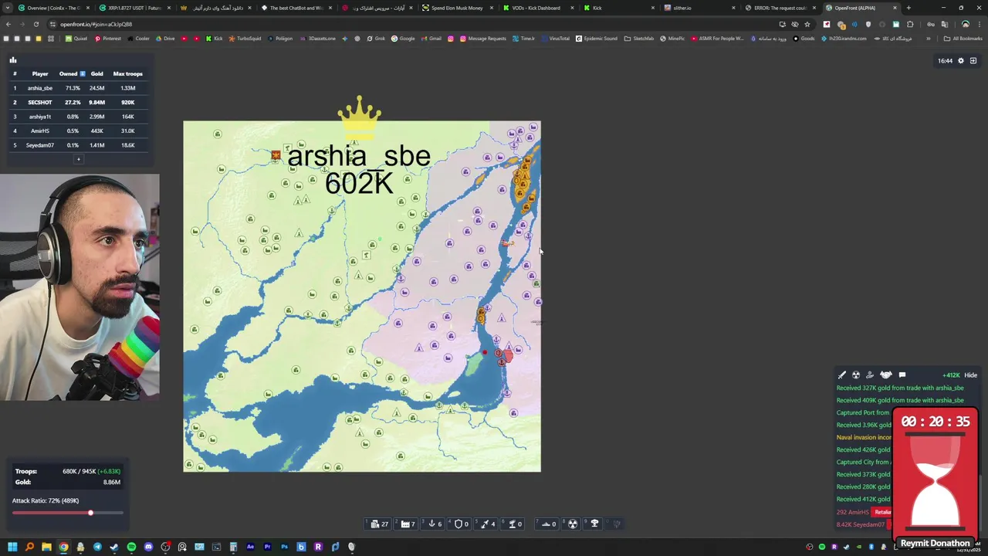Open Photoshop from the taskbar
Screen dimensions: 988x556
click(284, 548)
